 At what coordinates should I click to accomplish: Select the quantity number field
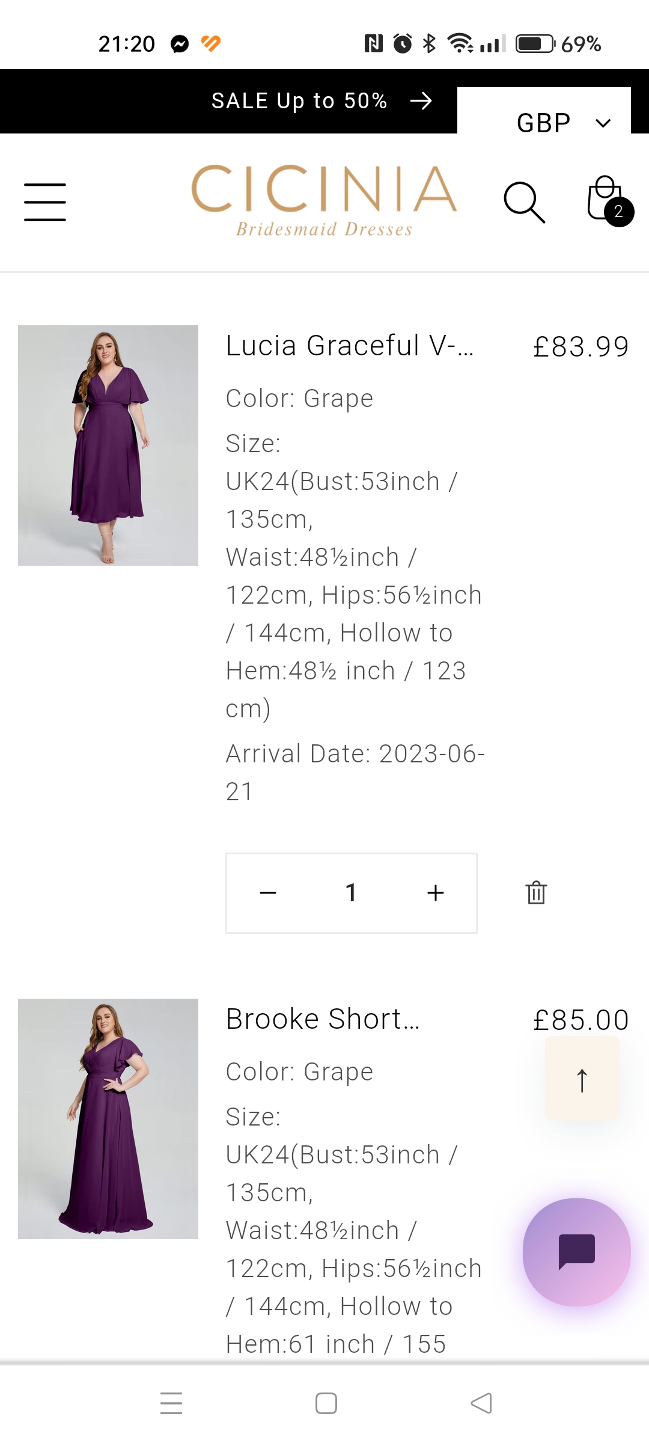coord(352,893)
